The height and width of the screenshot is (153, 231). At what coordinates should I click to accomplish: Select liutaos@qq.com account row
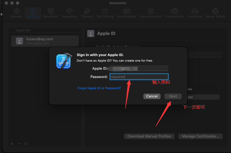pos(45,41)
